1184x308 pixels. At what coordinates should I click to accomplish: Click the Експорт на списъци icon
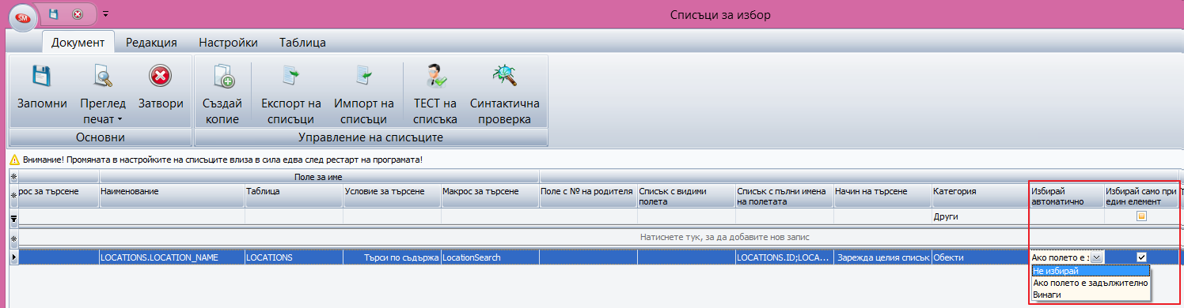pos(290,76)
